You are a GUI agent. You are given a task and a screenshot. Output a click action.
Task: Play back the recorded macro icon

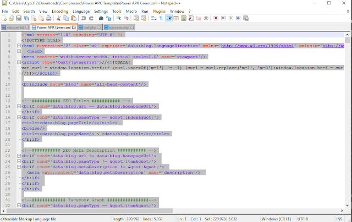[x=231, y=18]
